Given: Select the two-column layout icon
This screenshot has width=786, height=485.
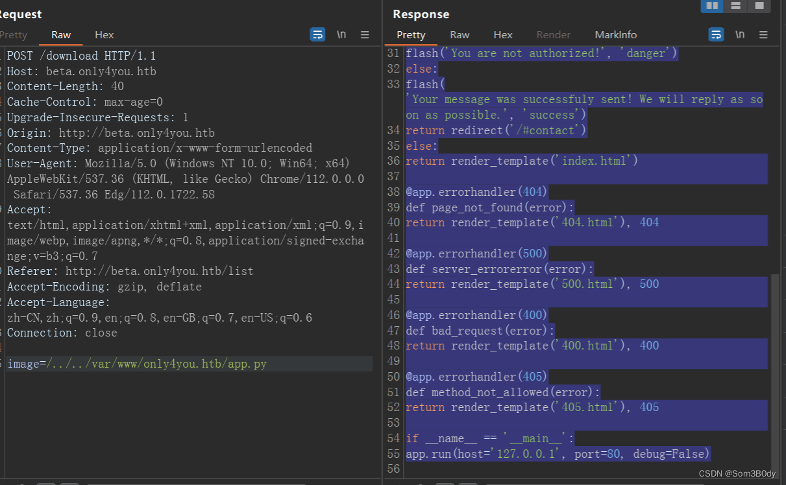Looking at the screenshot, I should pyautogui.click(x=711, y=6).
